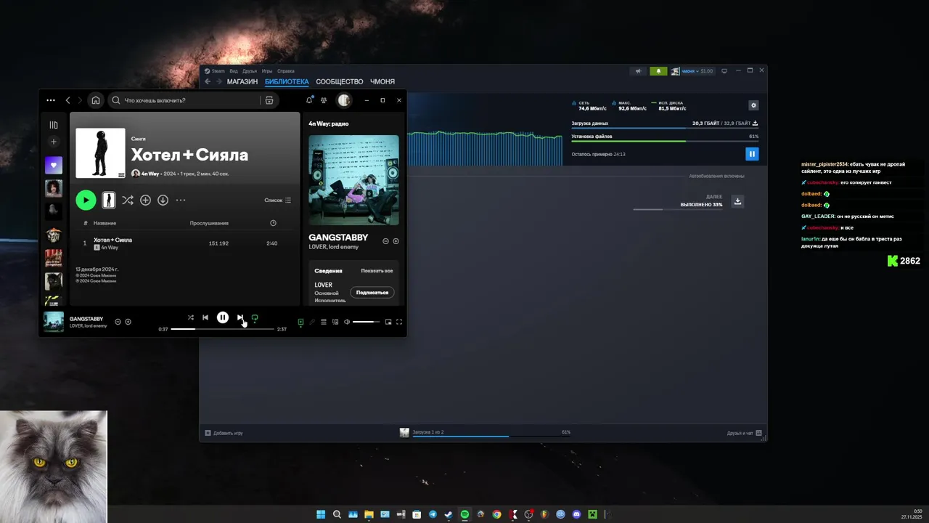
Task: Mute volume using the speaker icon
Action: pos(347,322)
